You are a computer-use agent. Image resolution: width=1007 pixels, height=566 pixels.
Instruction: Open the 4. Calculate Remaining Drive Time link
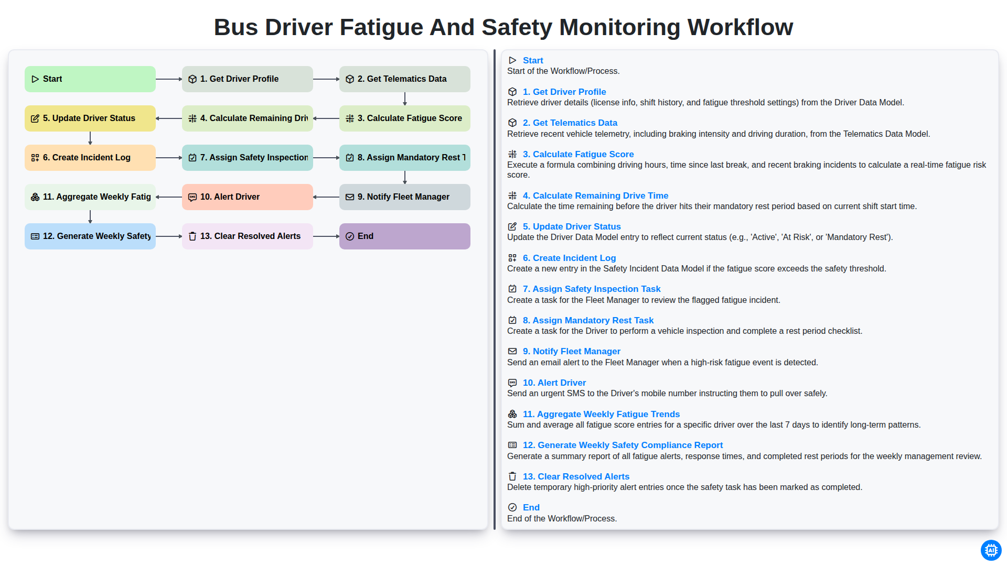(x=595, y=195)
